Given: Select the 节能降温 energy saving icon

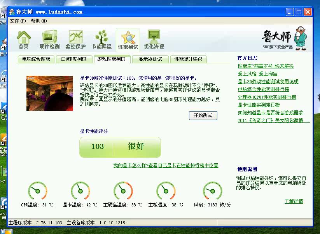Looking at the screenshot, I should [x=101, y=40].
